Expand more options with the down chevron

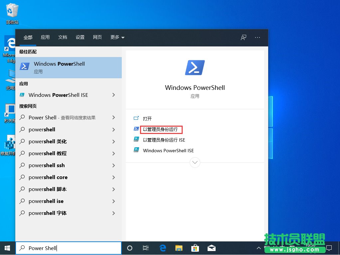195,162
